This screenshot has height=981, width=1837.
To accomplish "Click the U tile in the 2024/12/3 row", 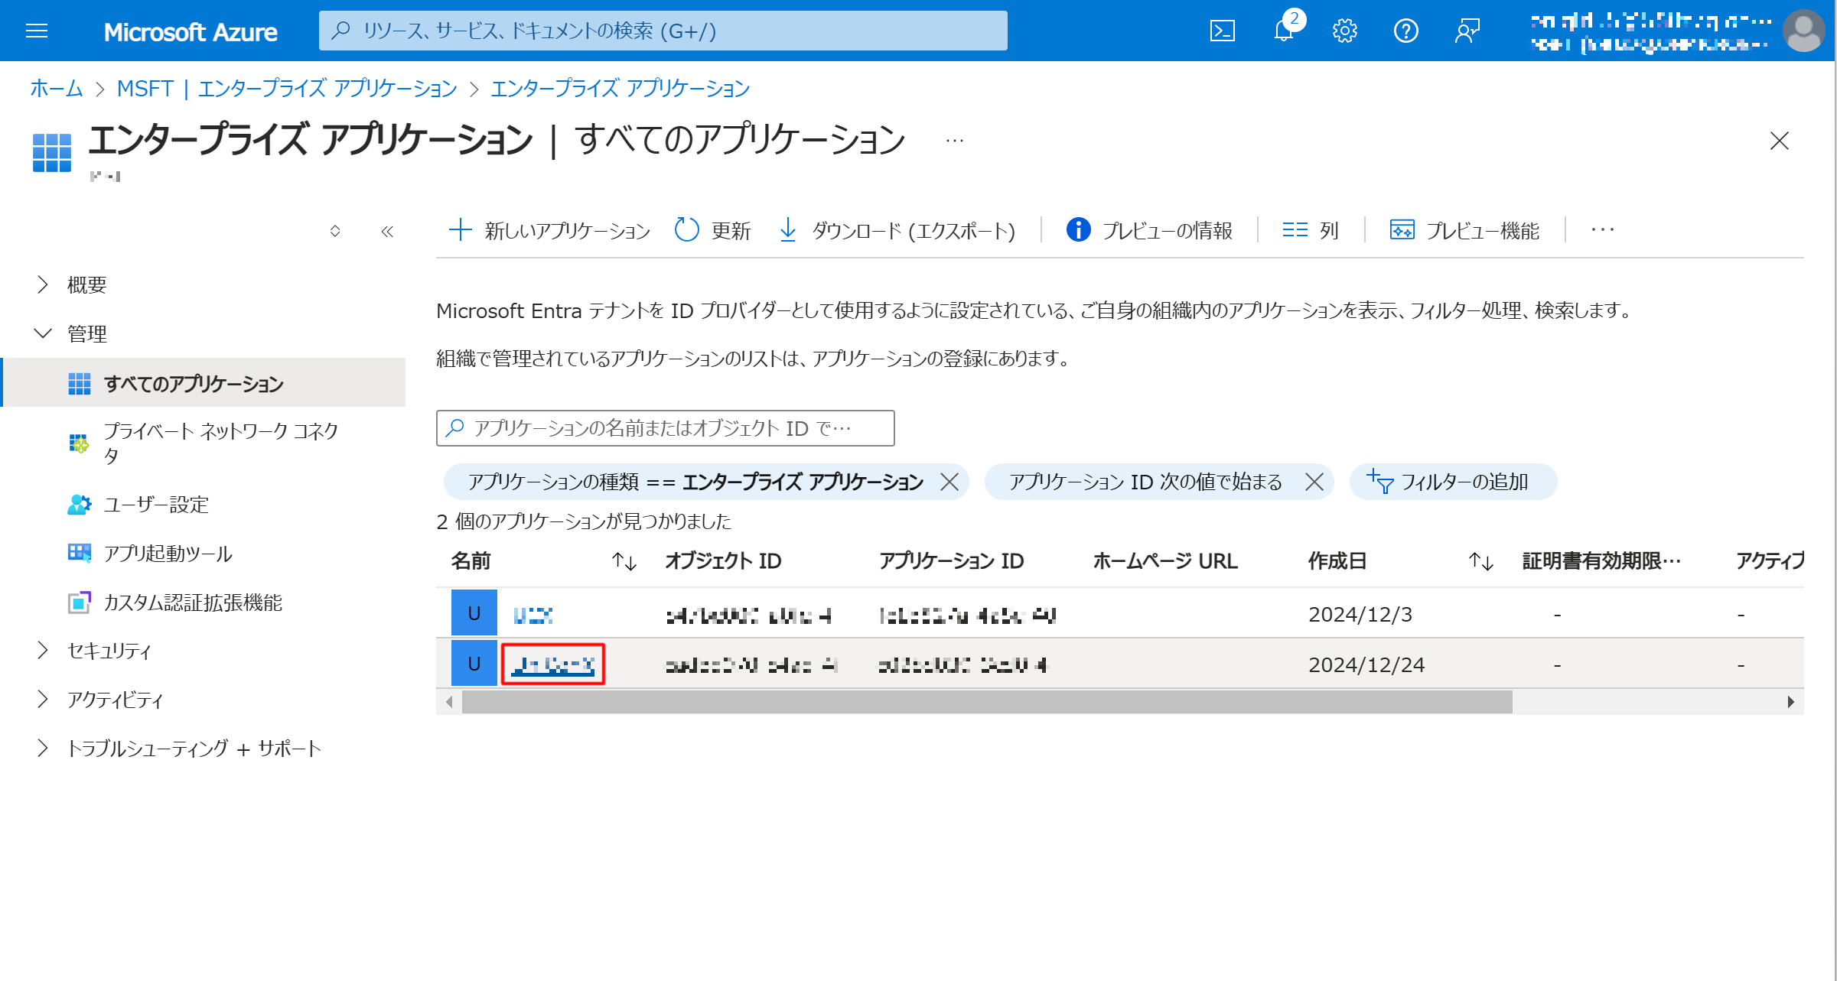I will pos(474,613).
